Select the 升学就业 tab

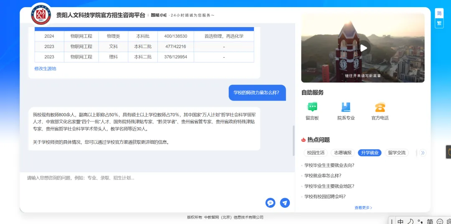coord(370,153)
